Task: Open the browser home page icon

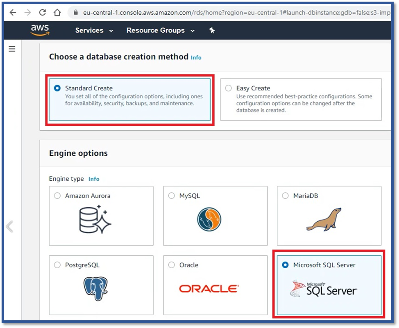Action: click(57, 12)
